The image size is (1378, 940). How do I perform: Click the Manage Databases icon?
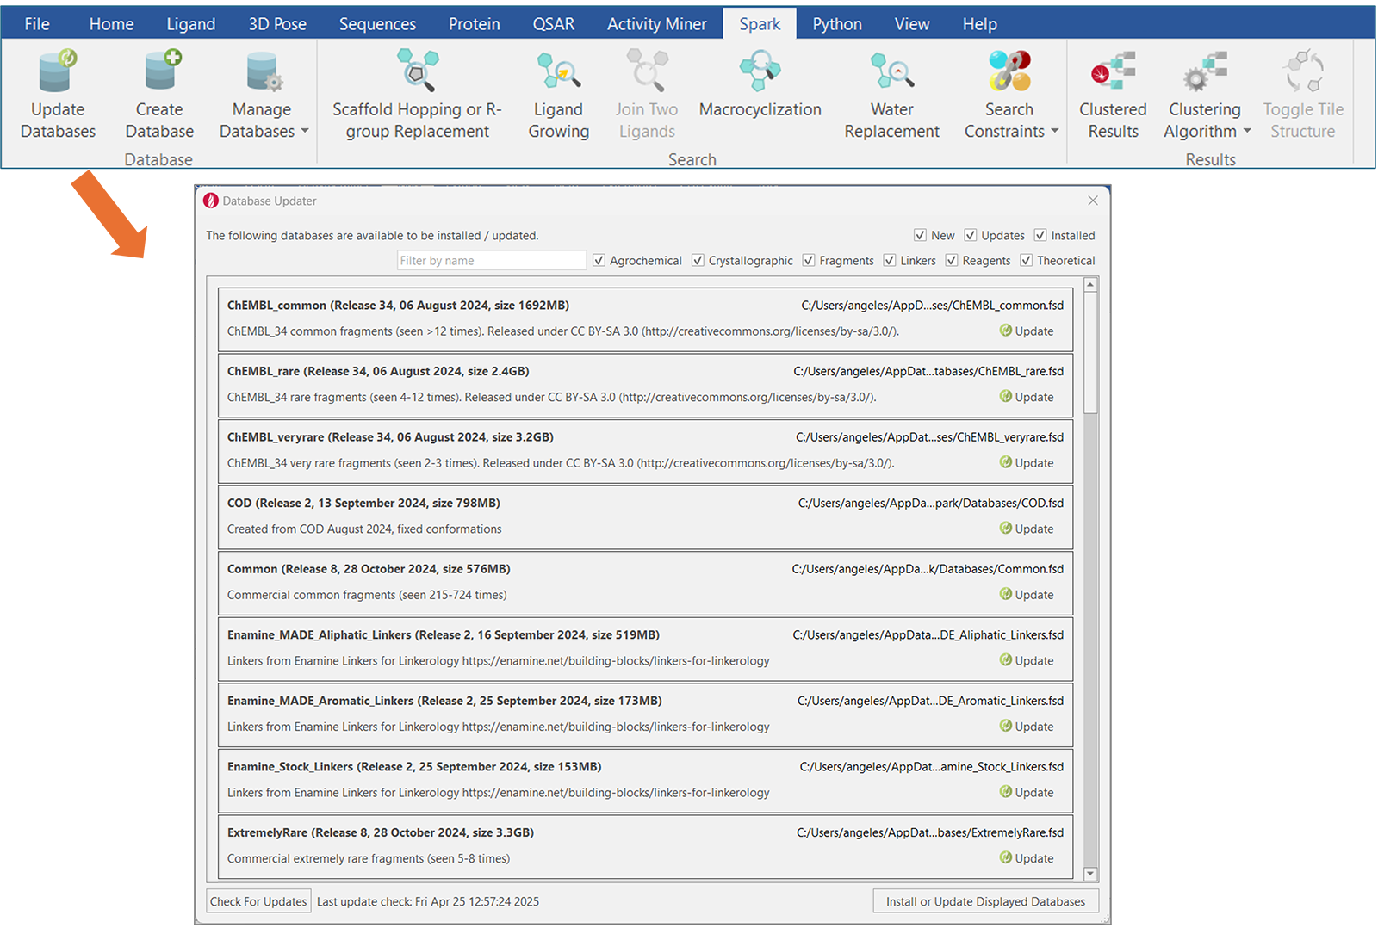pyautogui.click(x=263, y=71)
